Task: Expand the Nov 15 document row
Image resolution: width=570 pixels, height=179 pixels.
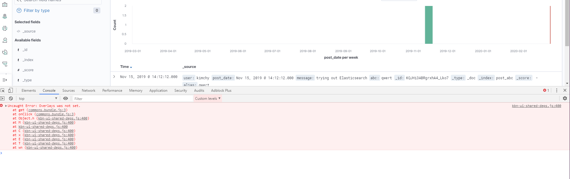Action: tap(114, 77)
